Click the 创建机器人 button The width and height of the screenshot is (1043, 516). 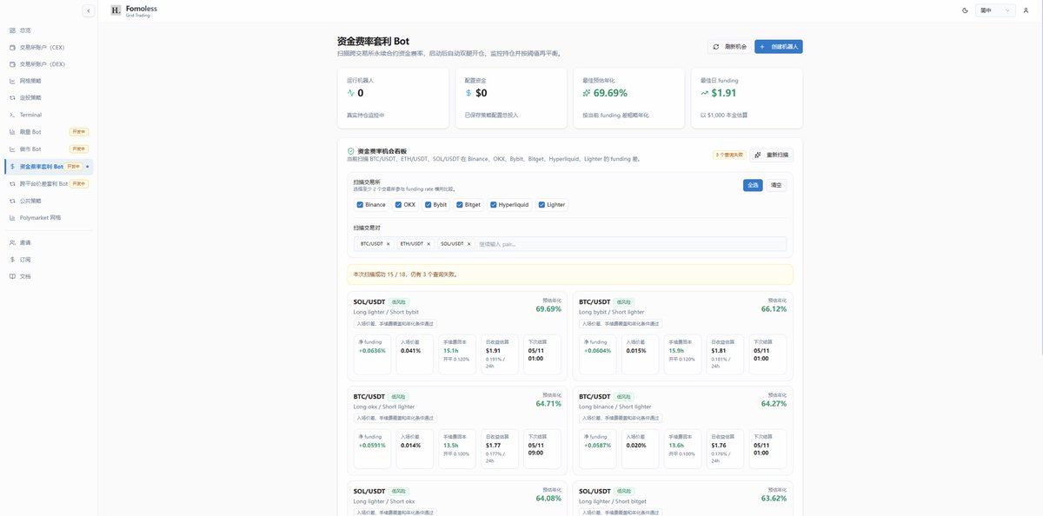click(x=779, y=46)
